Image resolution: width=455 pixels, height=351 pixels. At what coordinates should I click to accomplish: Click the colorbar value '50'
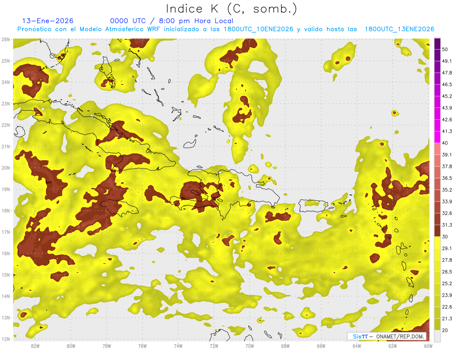coord(445,50)
